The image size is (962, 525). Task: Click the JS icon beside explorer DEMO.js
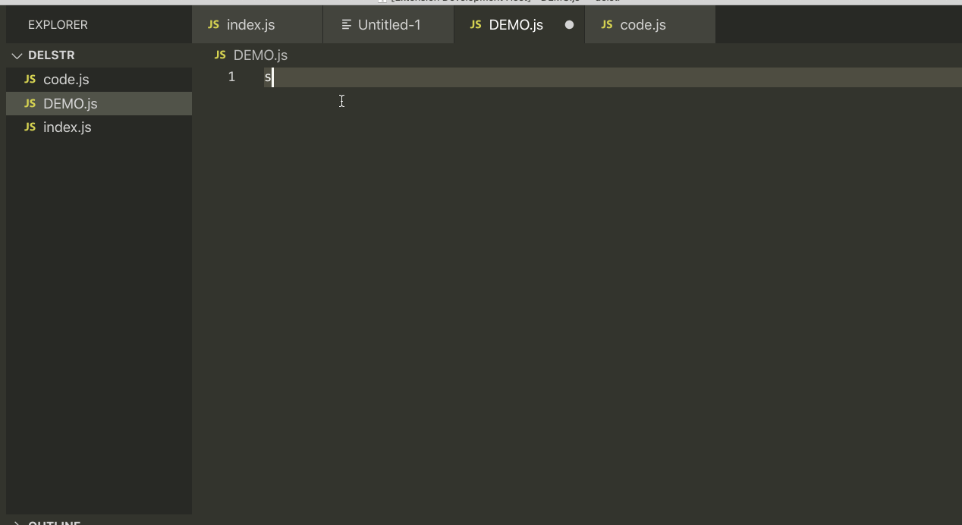pos(30,103)
